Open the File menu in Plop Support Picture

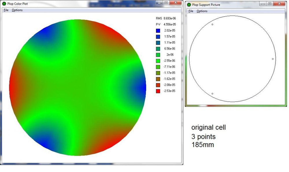191,11
